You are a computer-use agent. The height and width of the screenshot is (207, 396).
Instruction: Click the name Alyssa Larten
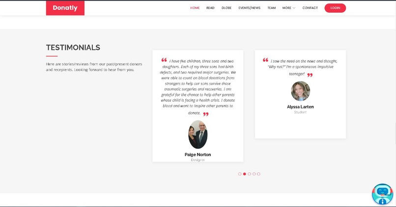(300, 107)
